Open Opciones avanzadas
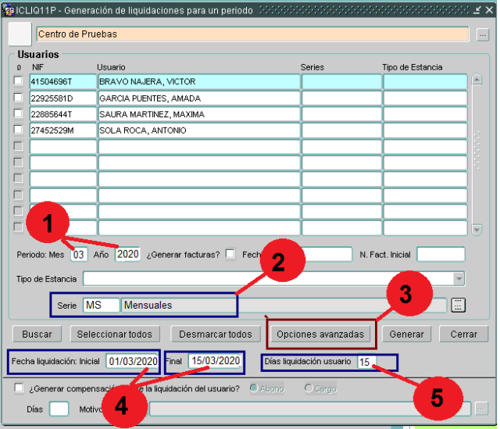Screen dimensions: 500x429 click(x=320, y=334)
